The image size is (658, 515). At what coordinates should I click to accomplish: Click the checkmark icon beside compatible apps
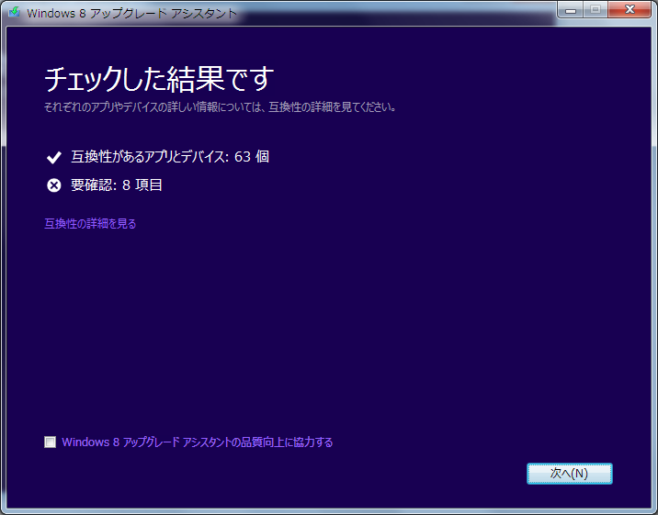[x=53, y=158]
